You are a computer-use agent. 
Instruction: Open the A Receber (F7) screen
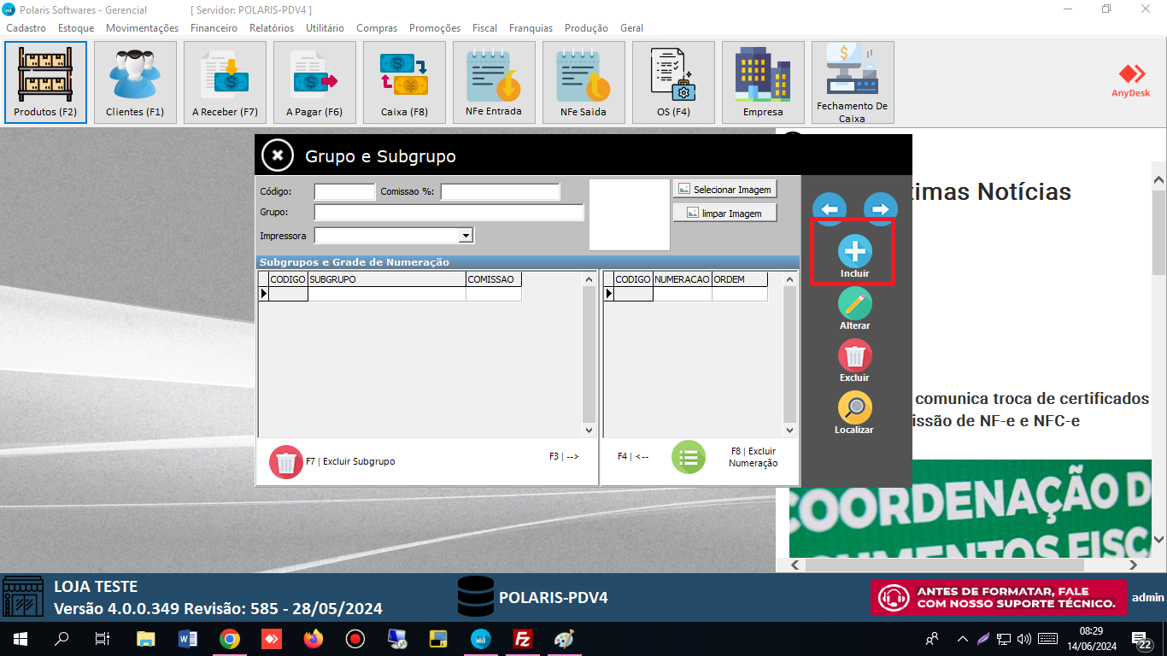click(225, 82)
